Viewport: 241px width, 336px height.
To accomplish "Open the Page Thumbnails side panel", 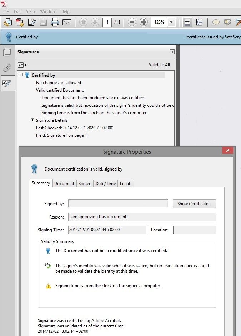I will click(x=7, y=52).
